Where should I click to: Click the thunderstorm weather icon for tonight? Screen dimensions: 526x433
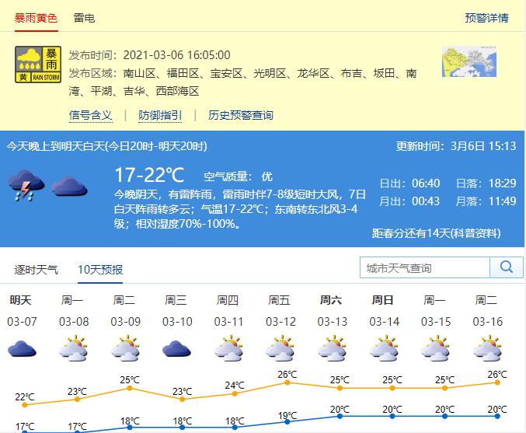point(24,187)
